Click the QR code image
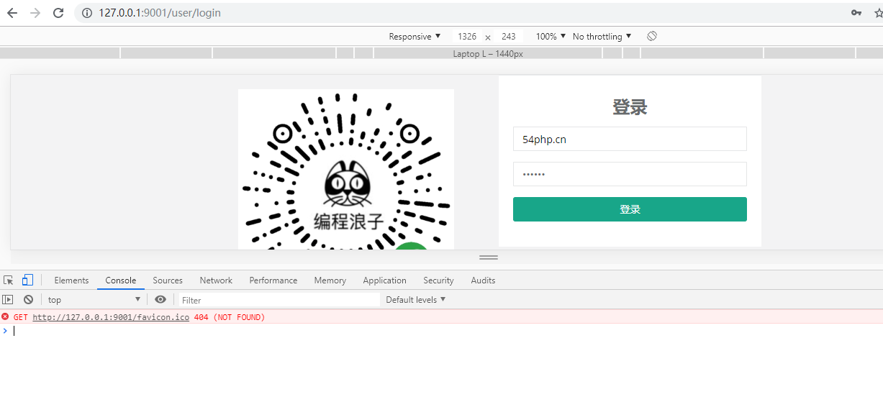This screenshot has width=883, height=420. pos(346,170)
